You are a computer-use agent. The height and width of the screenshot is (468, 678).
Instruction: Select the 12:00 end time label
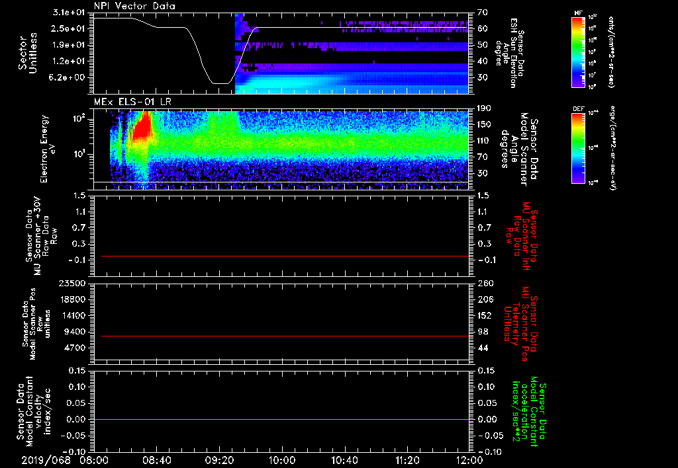point(469,461)
